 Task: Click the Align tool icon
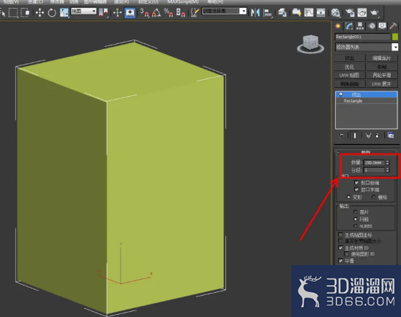click(268, 12)
